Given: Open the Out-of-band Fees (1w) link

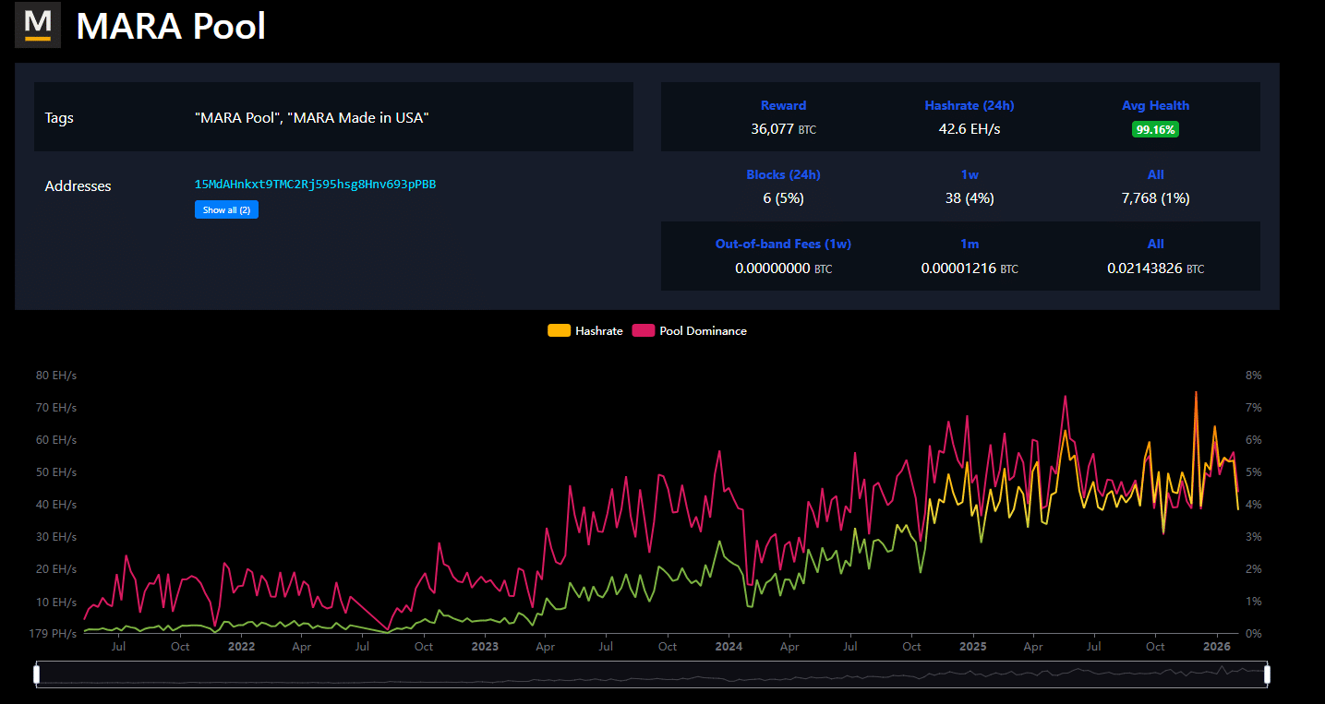Looking at the screenshot, I should click(x=783, y=244).
